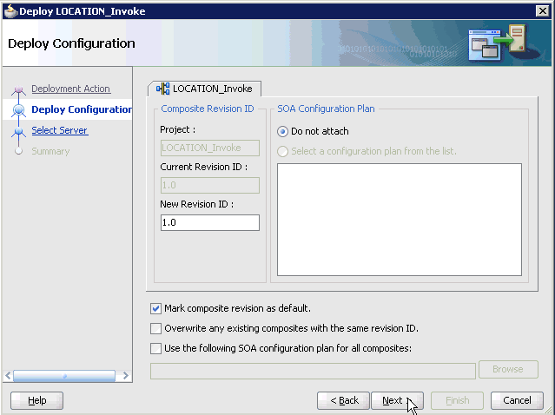Close the Deploy LOCATION_Invoke dialog
The image size is (555, 415).
(542, 11)
